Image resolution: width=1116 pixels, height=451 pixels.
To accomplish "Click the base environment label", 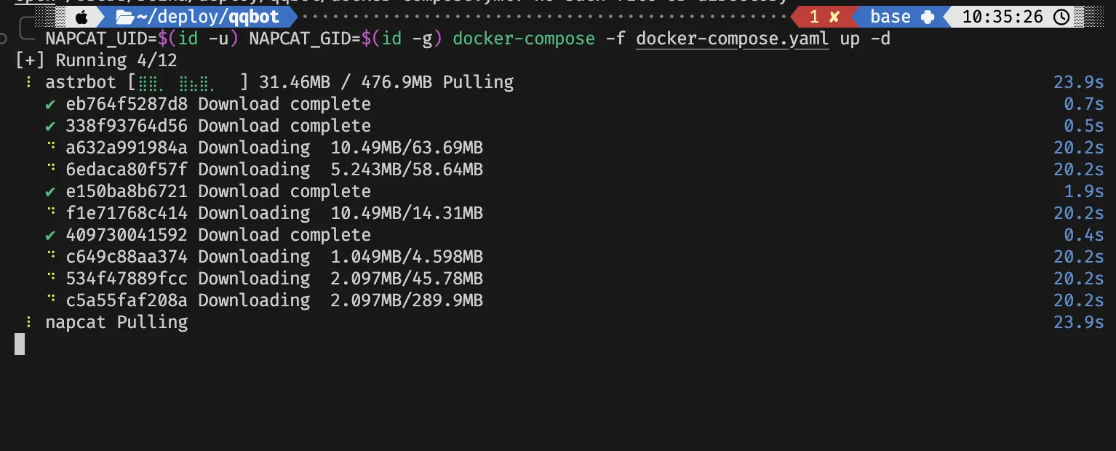I will click(x=890, y=17).
